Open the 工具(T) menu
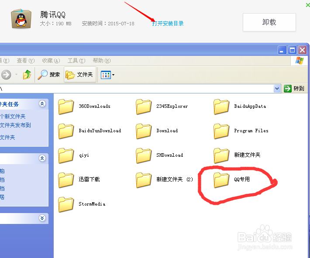 coord(76,61)
